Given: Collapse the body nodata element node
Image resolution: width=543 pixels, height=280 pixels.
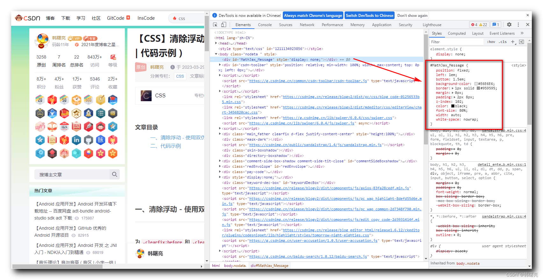Looking at the screenshot, I should click(216, 54).
